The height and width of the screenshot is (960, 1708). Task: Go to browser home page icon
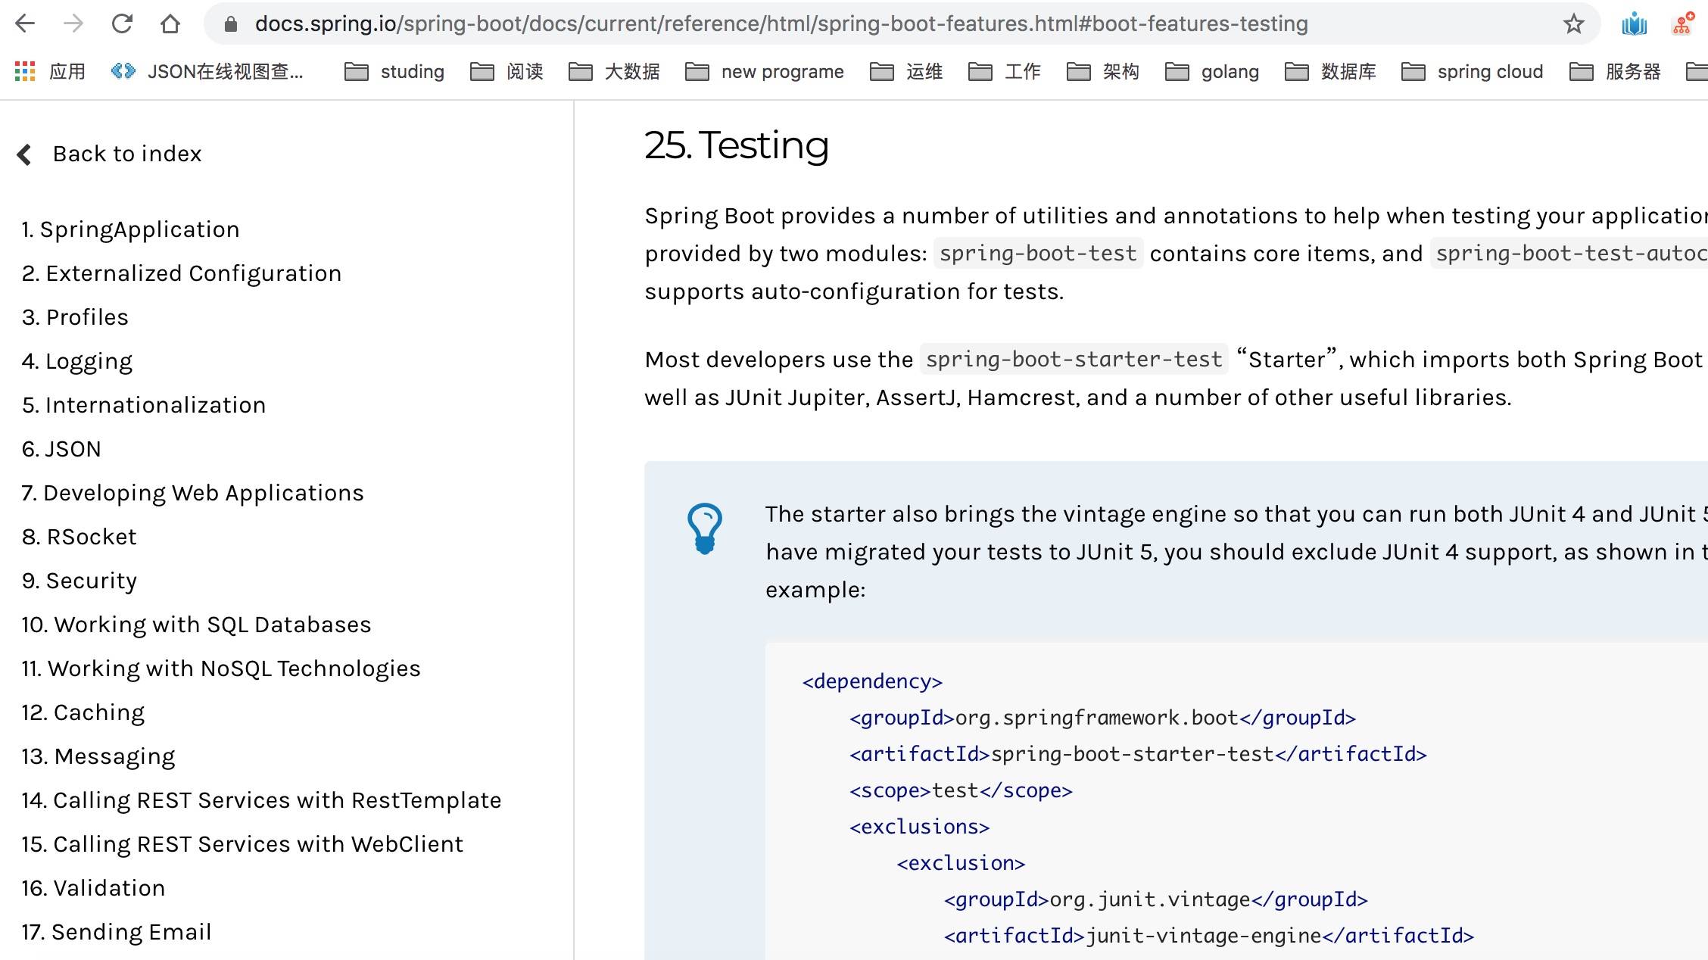click(170, 23)
